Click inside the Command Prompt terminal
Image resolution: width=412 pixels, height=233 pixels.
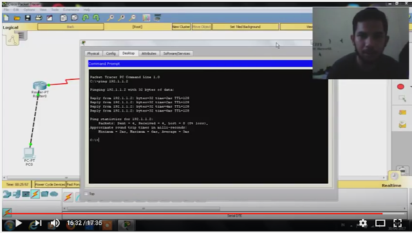click(x=208, y=126)
